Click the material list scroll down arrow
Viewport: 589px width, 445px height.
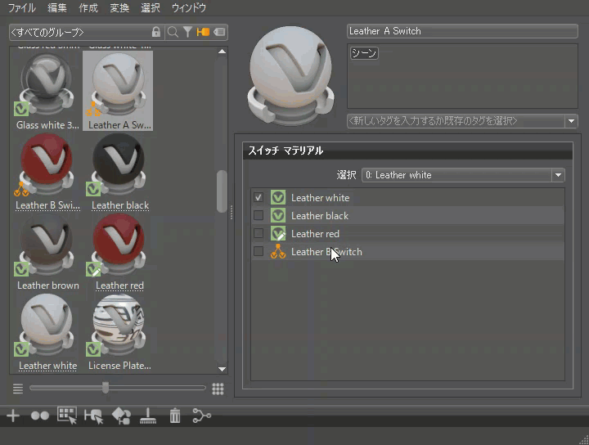pyautogui.click(x=222, y=369)
